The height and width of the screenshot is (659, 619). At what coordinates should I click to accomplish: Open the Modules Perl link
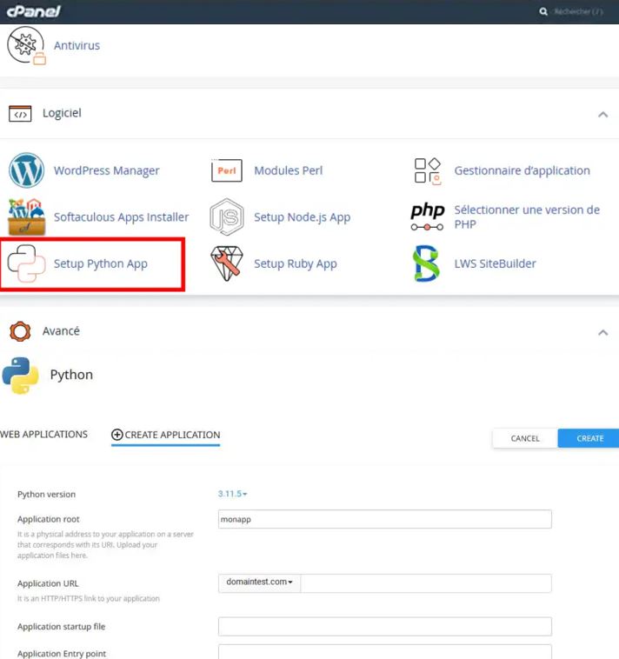[289, 170]
